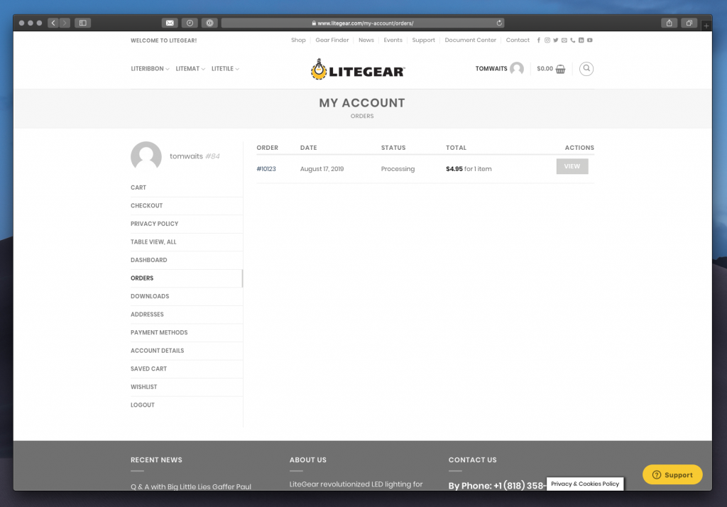Click the $0.00 cart total
727x507 pixels.
545,69
